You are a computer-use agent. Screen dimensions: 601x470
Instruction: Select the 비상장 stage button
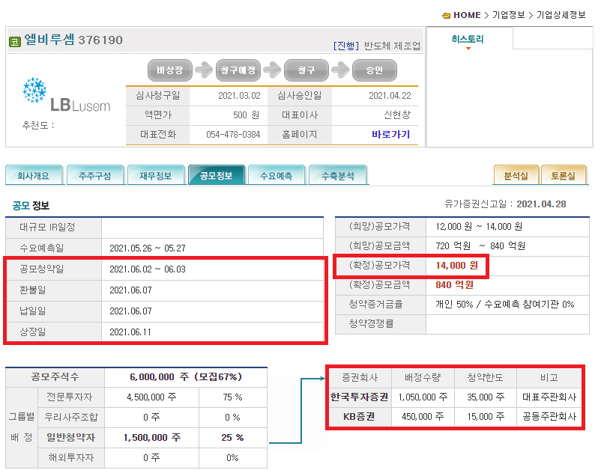pos(170,70)
